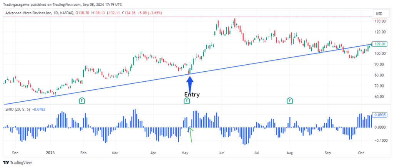Select the Entry text annotation
The height and width of the screenshot is (168, 394).
(x=192, y=94)
